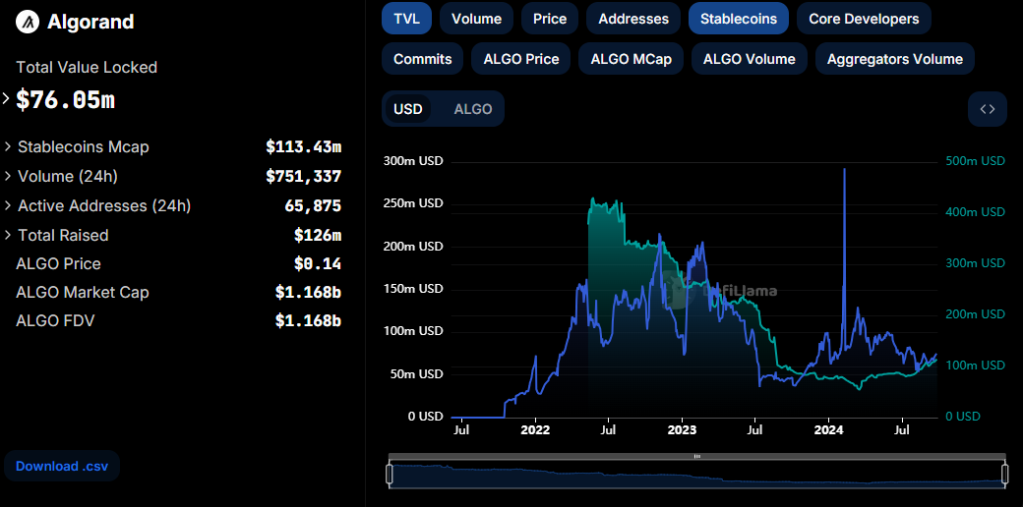
Task: Expand the Active Addresses (24h) row
Action: [8, 205]
